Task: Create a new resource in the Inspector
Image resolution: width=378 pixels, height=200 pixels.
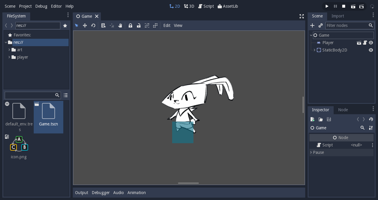Action: tap(312, 119)
